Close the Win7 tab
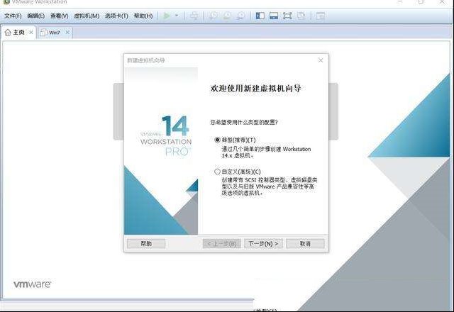The height and width of the screenshot is (312, 454). [x=67, y=32]
